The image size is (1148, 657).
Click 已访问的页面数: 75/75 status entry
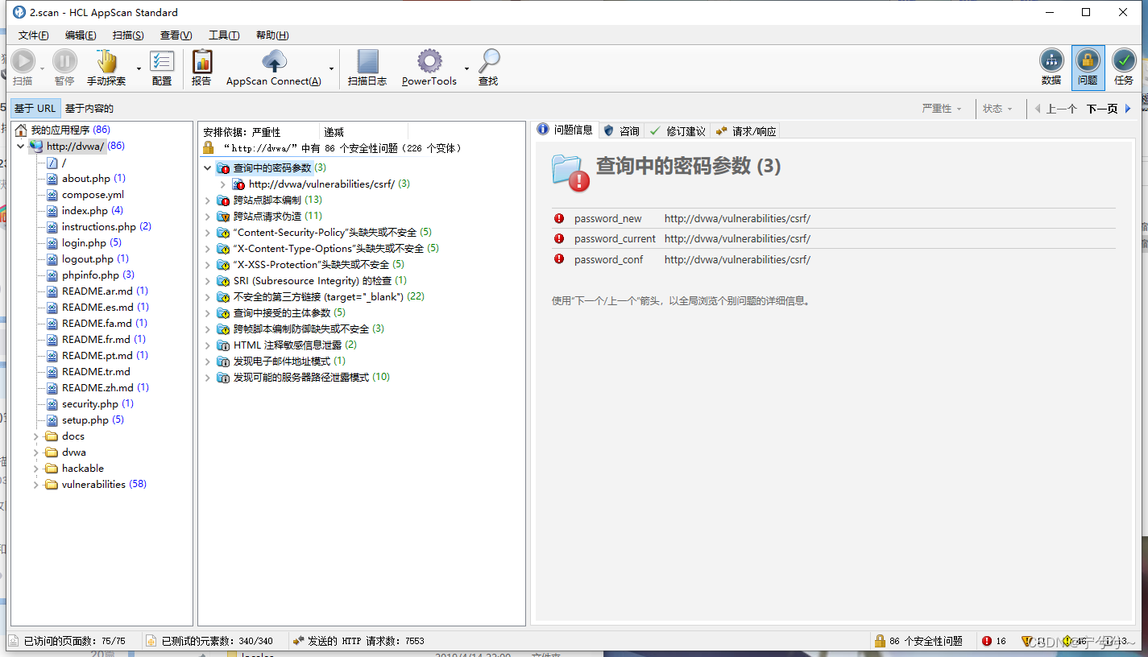68,641
